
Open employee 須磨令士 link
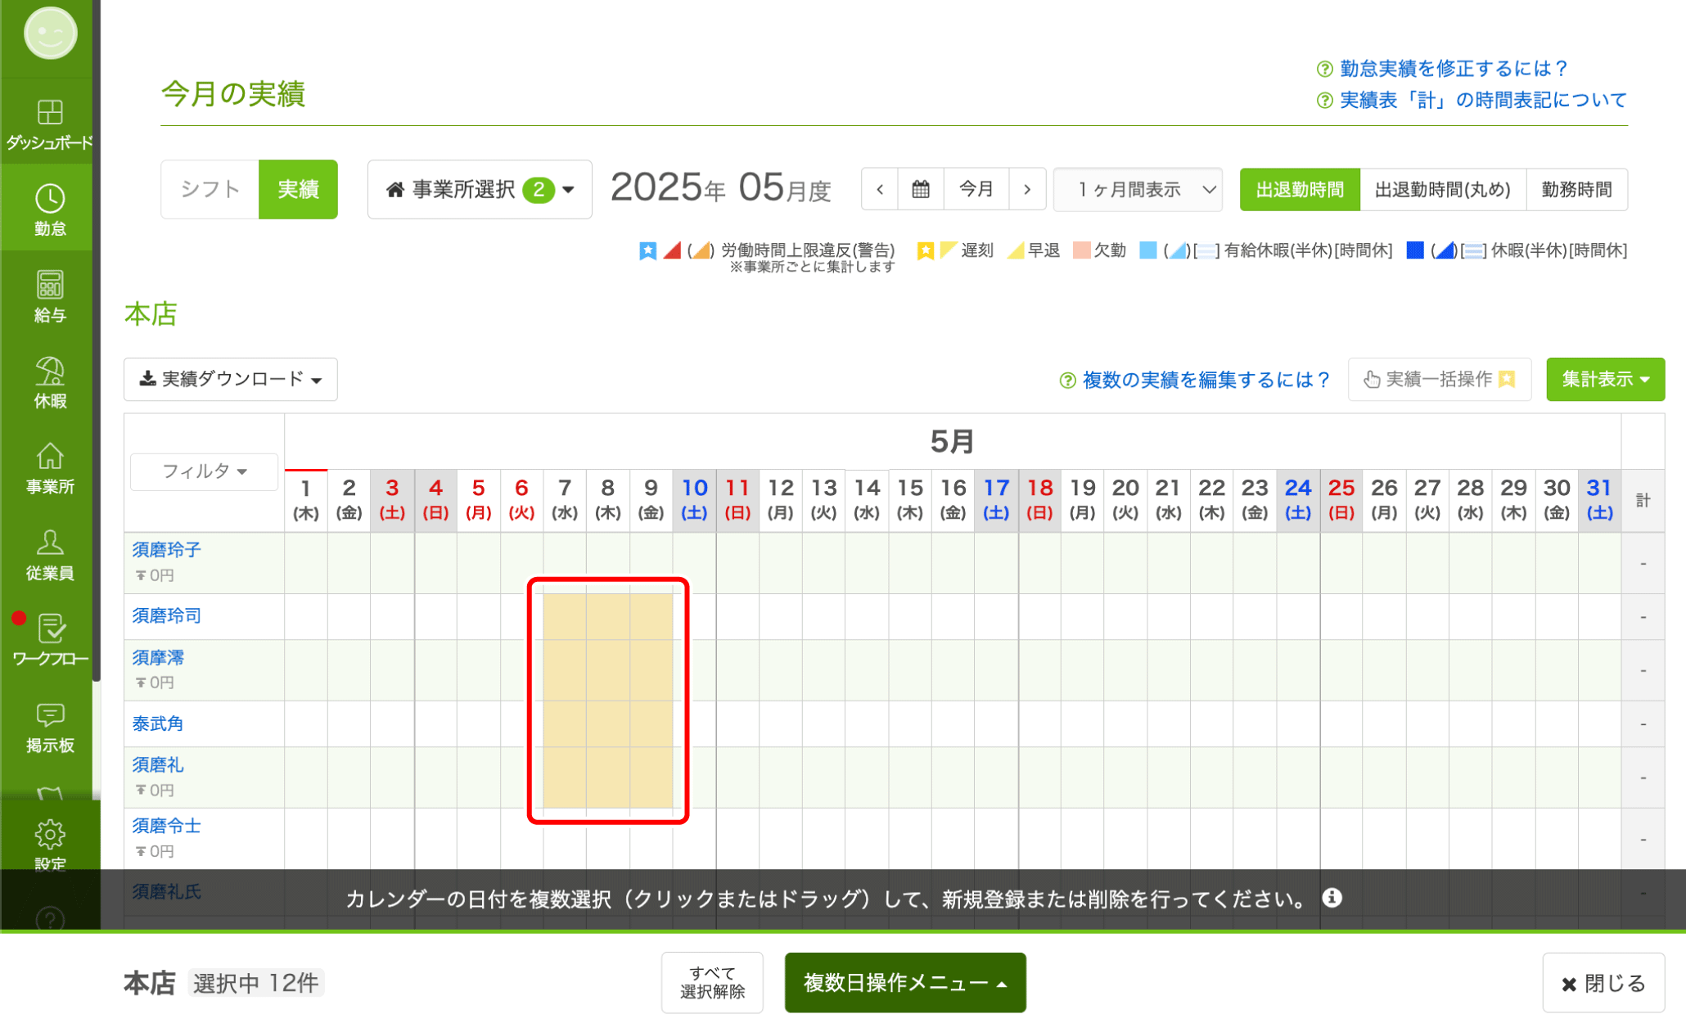coord(167,827)
